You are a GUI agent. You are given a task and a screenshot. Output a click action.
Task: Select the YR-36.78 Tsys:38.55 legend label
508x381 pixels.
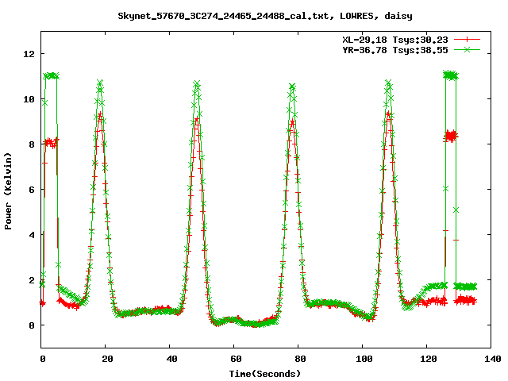395,50
